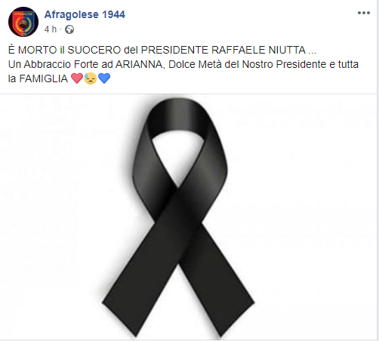Click the word FAMIGLIA in the post
This screenshot has height=341, width=379.
[x=44, y=78]
